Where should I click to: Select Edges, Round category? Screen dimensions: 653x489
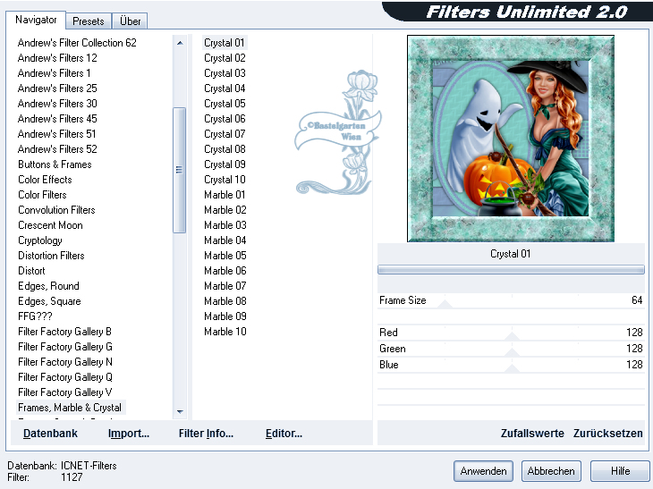tap(48, 286)
